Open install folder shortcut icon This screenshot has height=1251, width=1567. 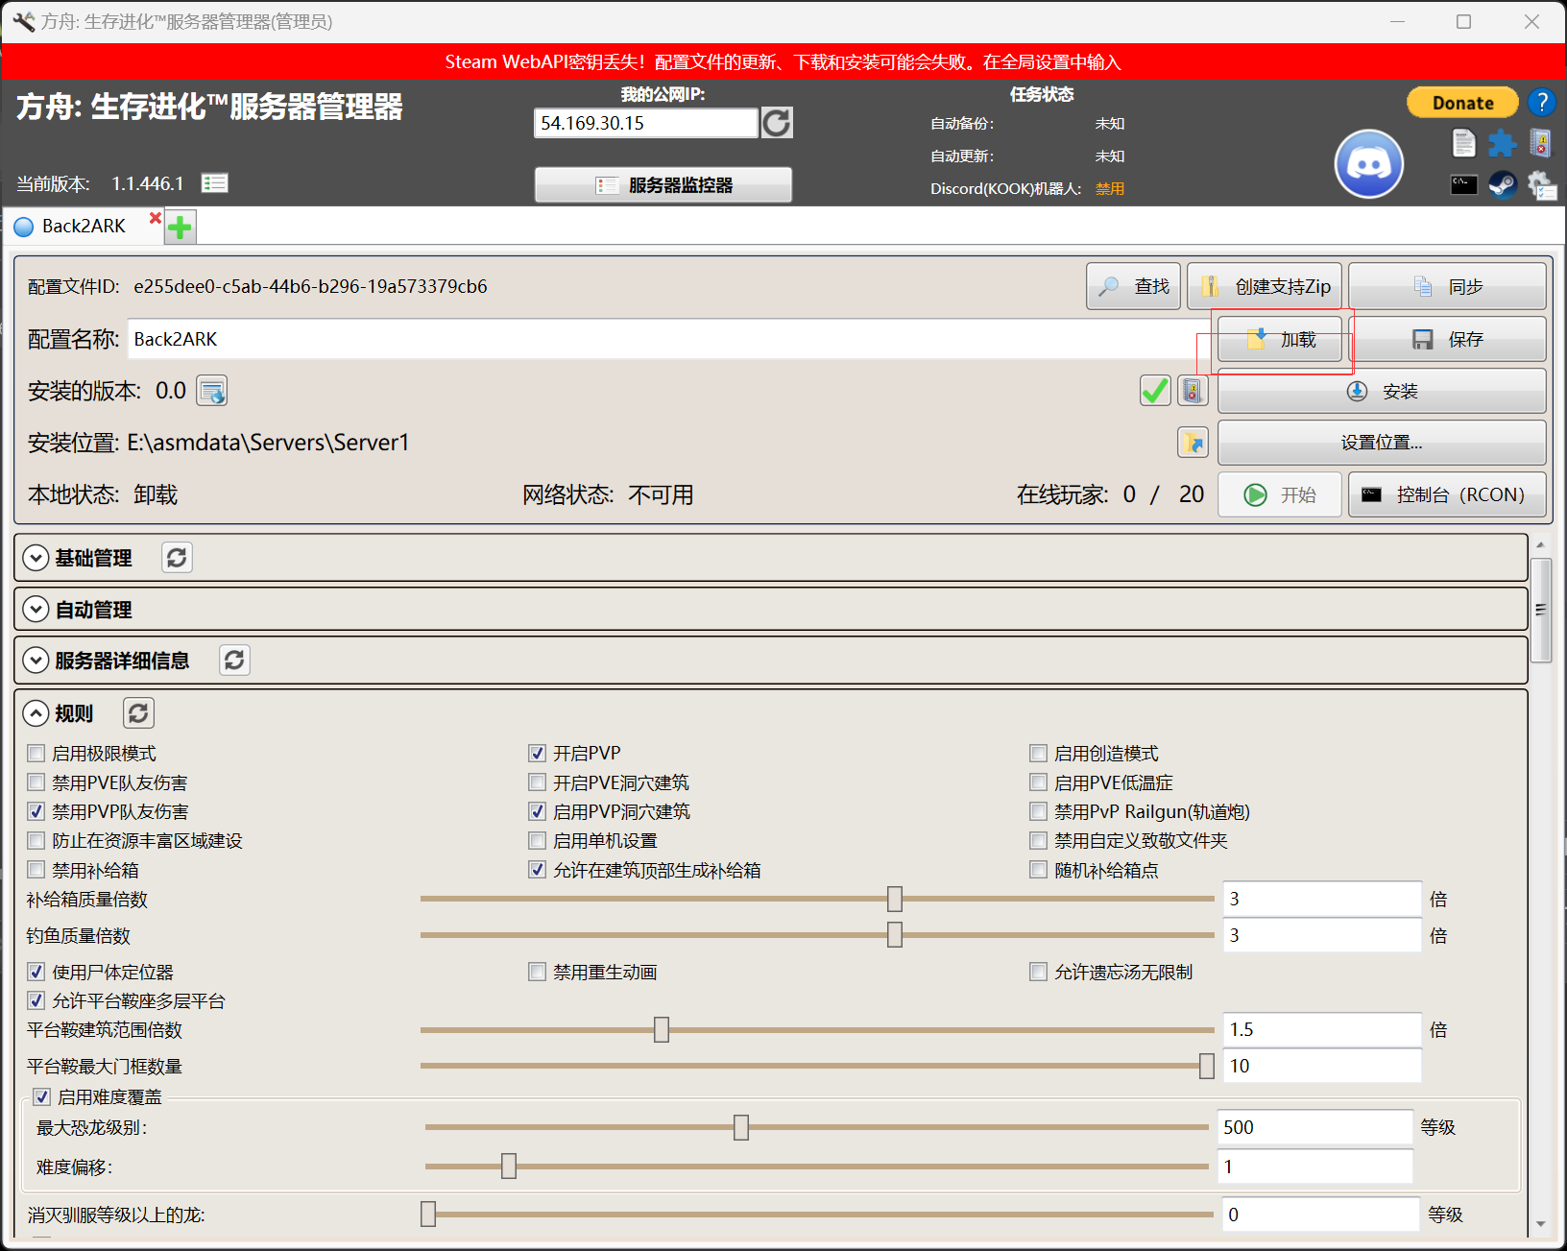pyautogui.click(x=1193, y=443)
